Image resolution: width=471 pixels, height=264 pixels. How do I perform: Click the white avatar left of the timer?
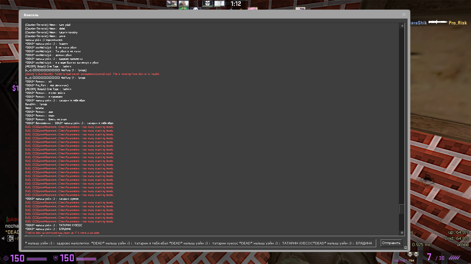[x=219, y=3]
